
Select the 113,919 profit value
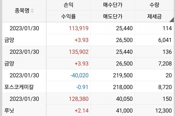click(79, 28)
